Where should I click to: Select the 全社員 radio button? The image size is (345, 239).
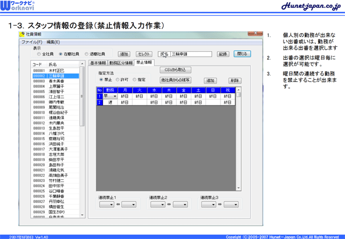[38, 54]
